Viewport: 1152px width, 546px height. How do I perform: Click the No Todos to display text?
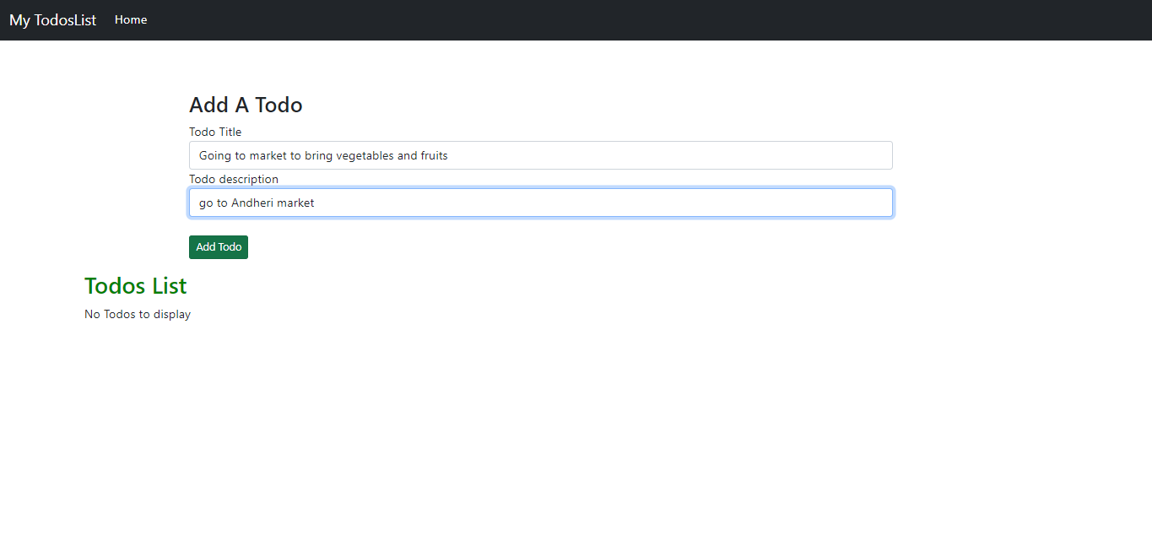coord(138,314)
